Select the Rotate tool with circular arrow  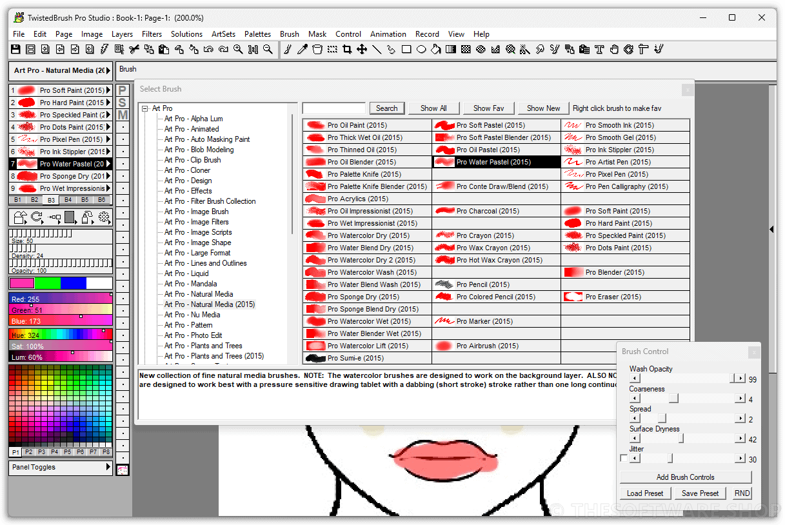tap(629, 49)
